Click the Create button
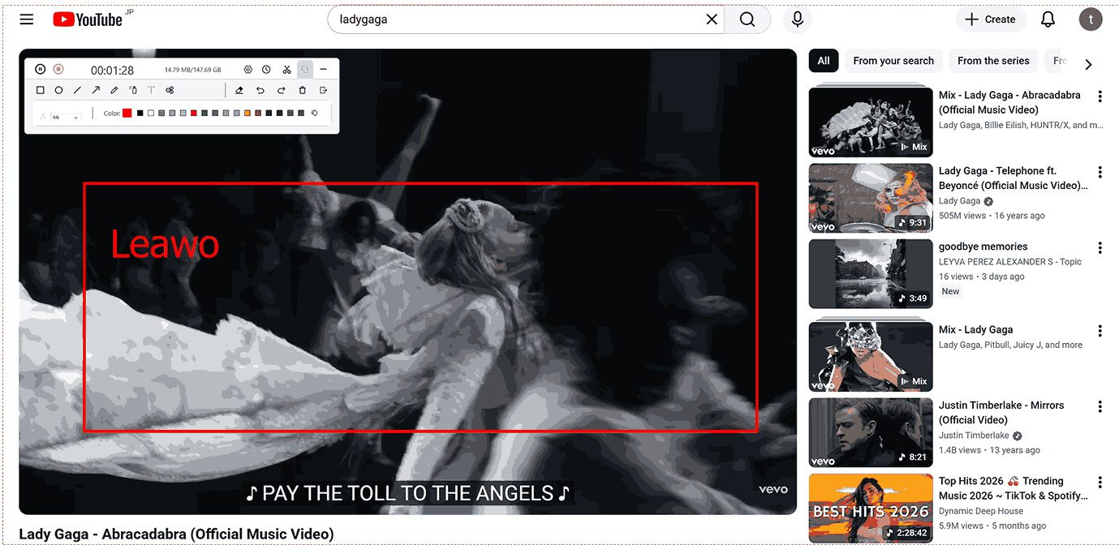The width and height of the screenshot is (1119, 545). tap(991, 19)
